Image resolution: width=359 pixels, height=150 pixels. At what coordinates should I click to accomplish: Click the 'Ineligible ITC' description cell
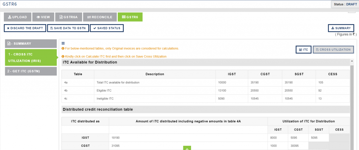point(155,99)
